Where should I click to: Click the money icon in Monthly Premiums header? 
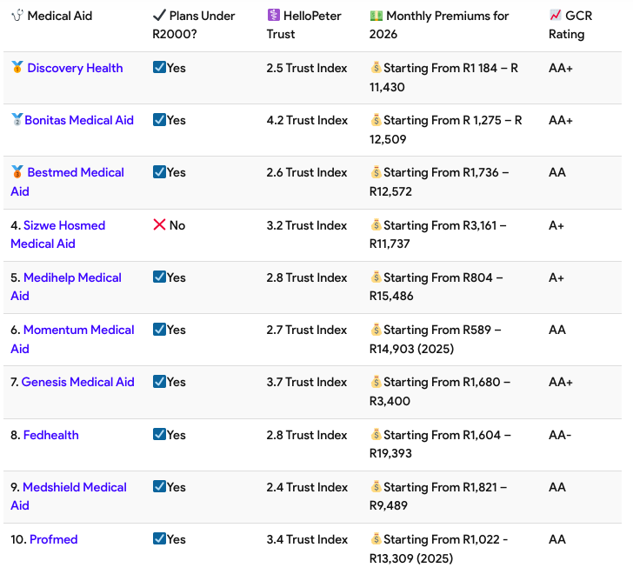[x=376, y=16]
